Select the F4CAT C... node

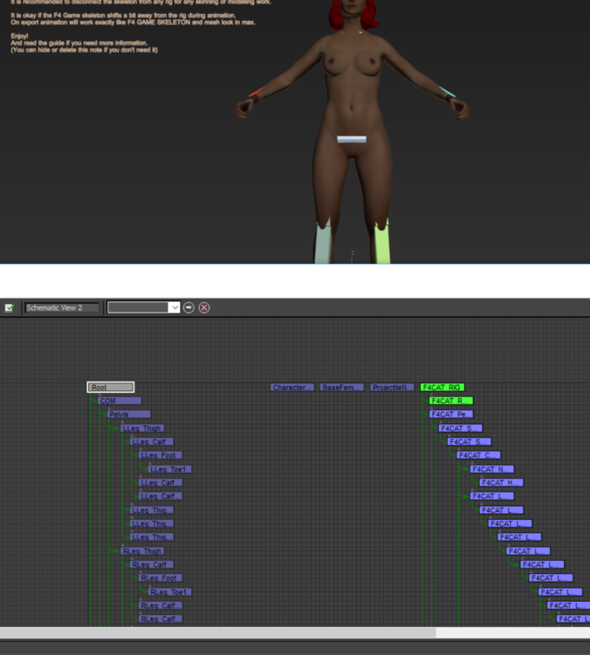478,455
